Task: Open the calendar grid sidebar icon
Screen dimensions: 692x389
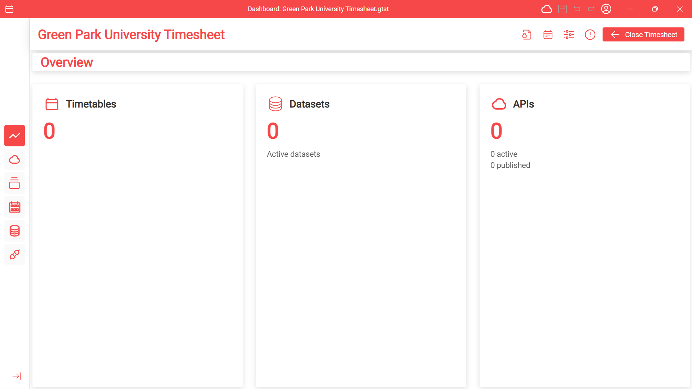Action: click(15, 207)
